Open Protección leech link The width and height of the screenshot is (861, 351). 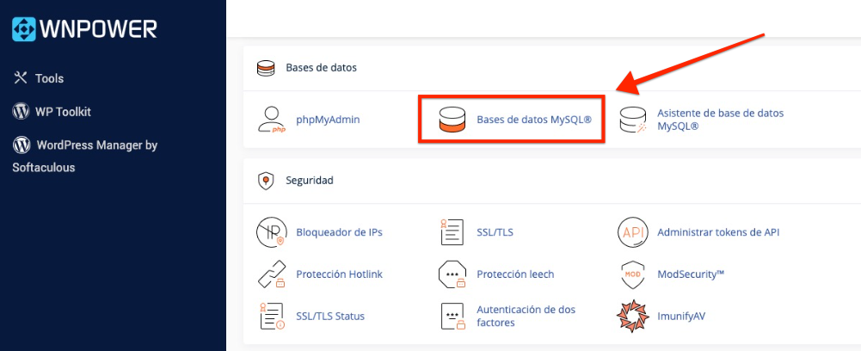[x=515, y=274]
